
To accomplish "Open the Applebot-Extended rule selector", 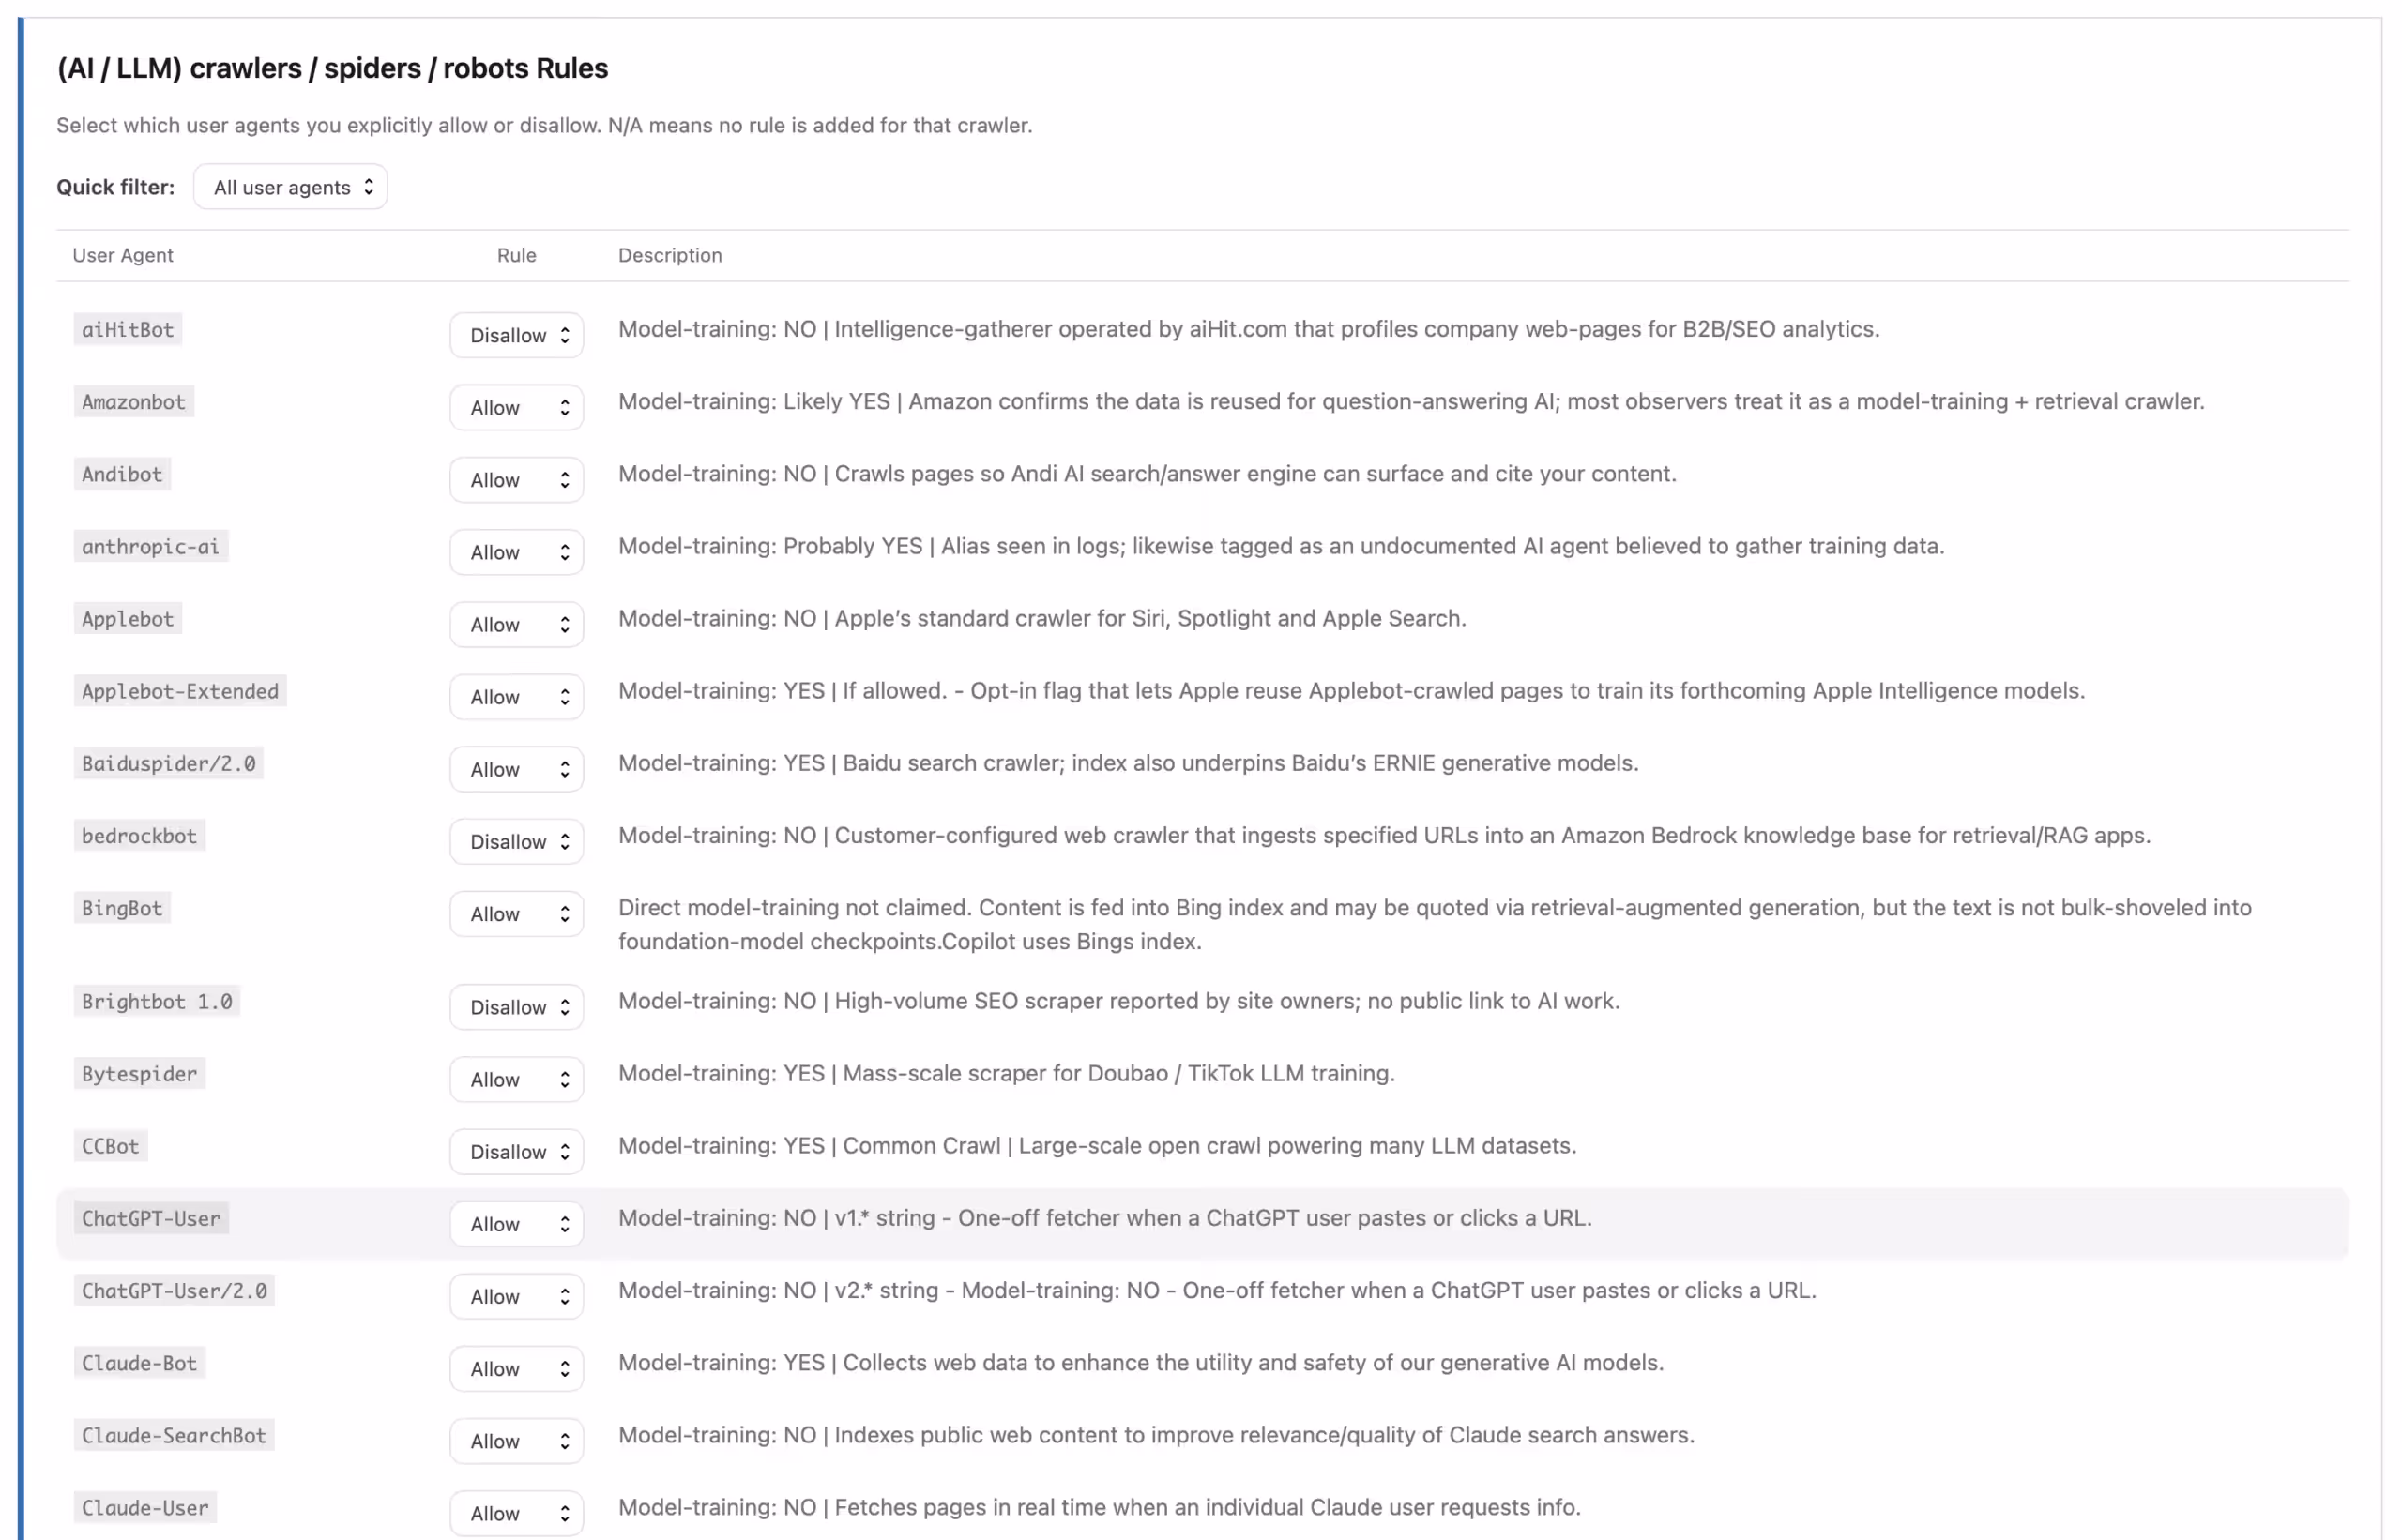I will [x=516, y=697].
